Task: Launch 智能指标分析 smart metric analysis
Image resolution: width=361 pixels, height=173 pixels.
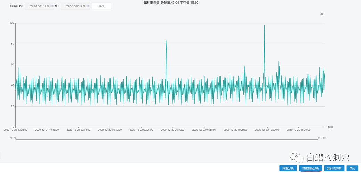Action: [311, 168]
